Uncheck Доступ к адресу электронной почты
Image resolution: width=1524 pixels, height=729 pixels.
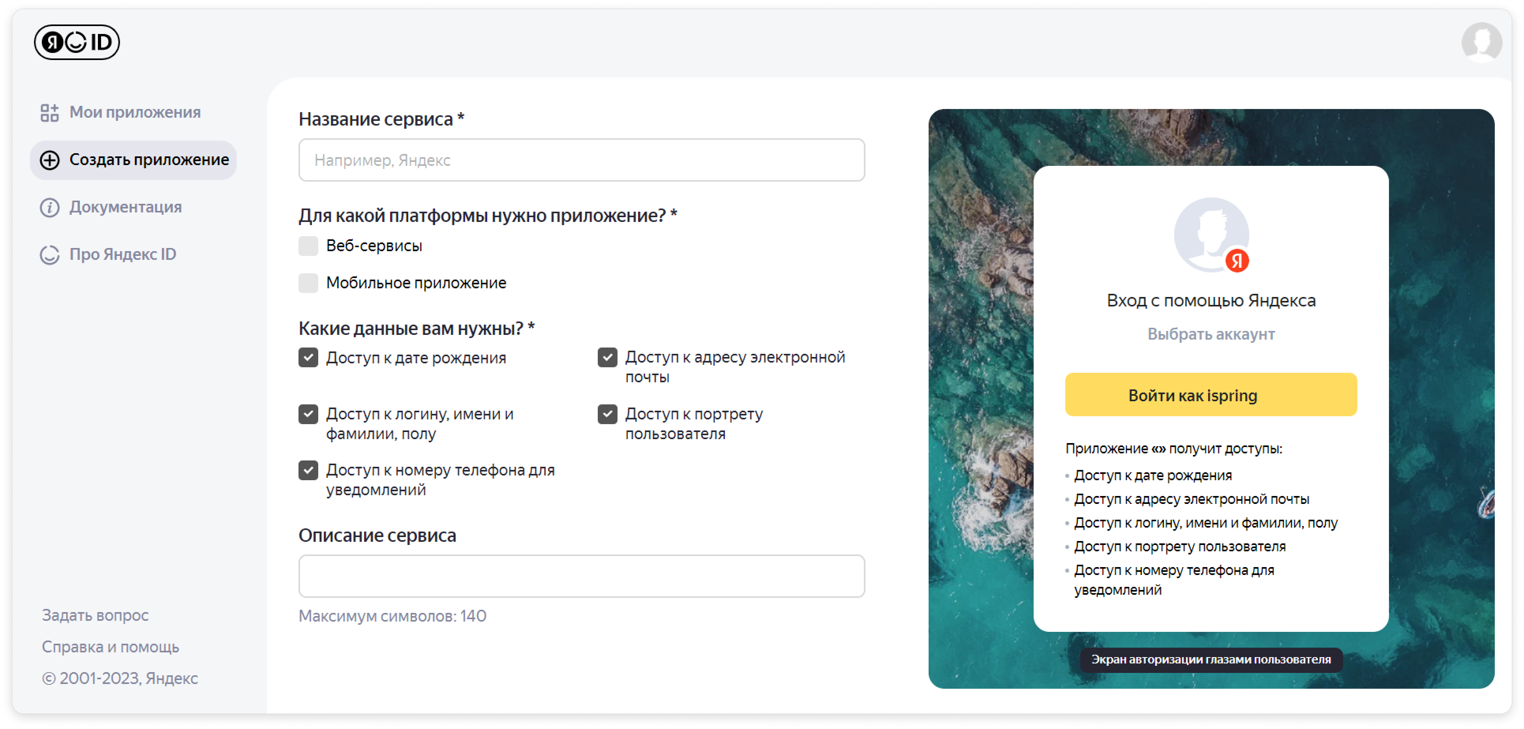click(608, 358)
